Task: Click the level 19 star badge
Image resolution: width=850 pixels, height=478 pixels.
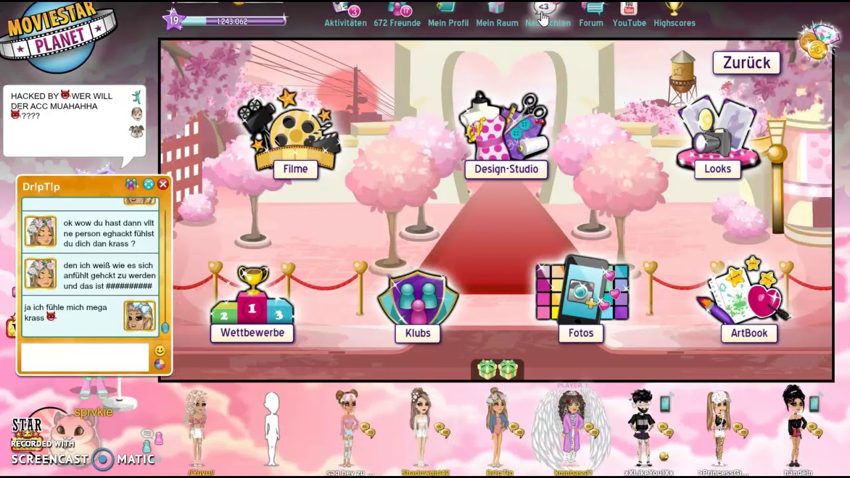Action: (x=174, y=20)
